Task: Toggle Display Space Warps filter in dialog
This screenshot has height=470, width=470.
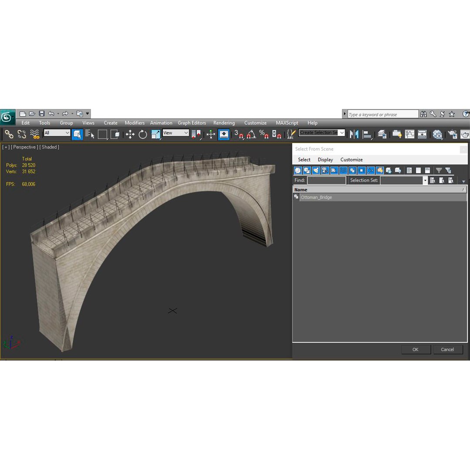Action: tap(343, 171)
